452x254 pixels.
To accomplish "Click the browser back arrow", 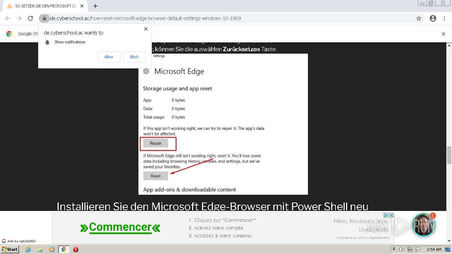I will (8, 18).
